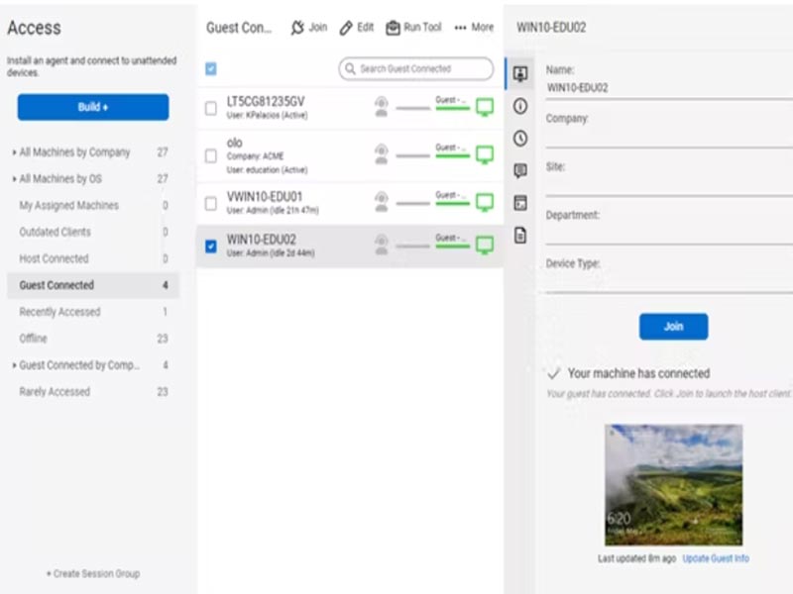Open the Run Tool toolbox
The width and height of the screenshot is (793, 594).
(x=394, y=28)
